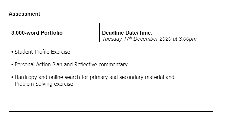
Task: Select the 3,000-word Portfolio cell text
Action: [x=37, y=33]
